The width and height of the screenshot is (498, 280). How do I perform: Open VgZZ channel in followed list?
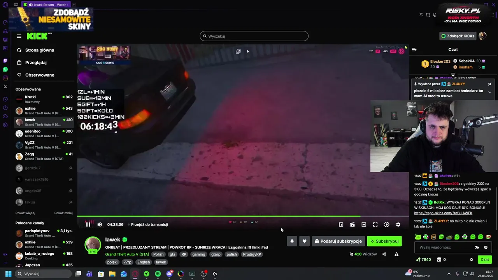coord(44,145)
